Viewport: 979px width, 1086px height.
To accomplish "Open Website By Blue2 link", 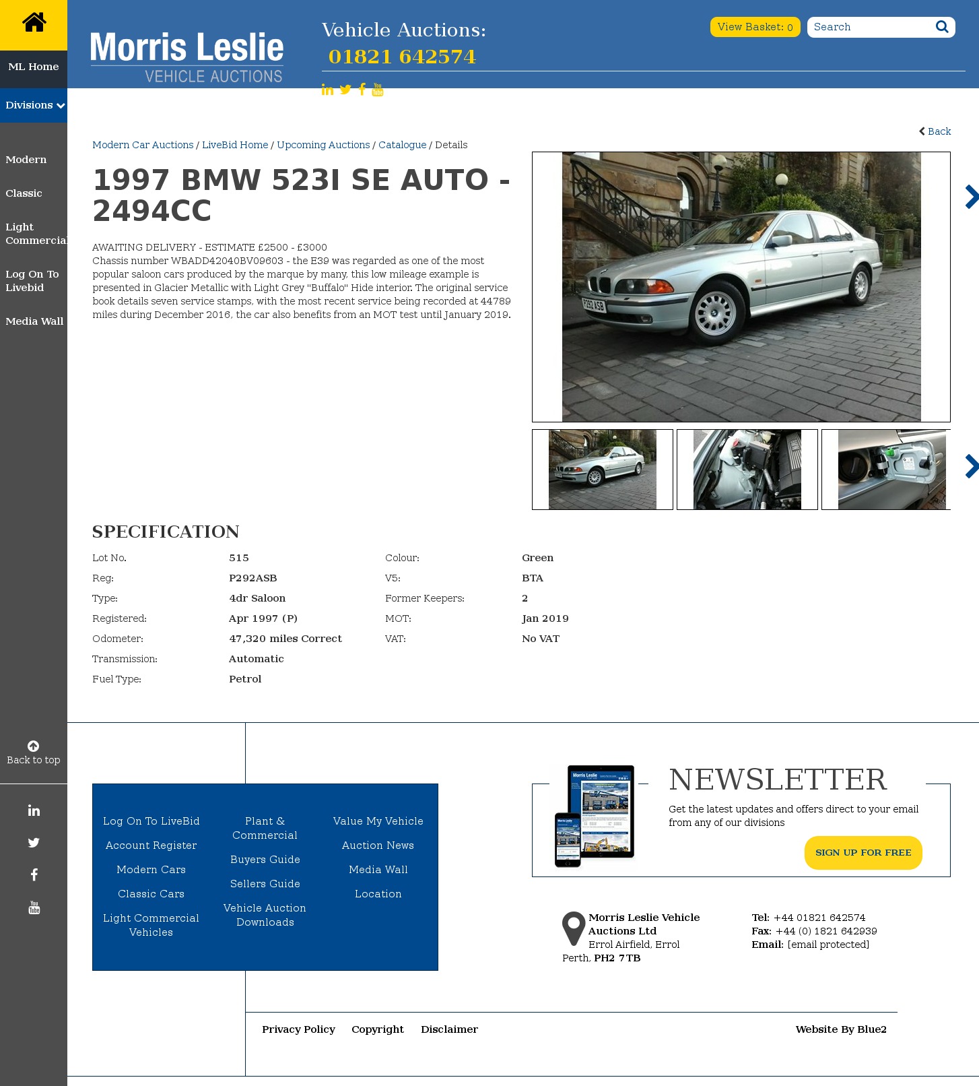I will pyautogui.click(x=841, y=1029).
